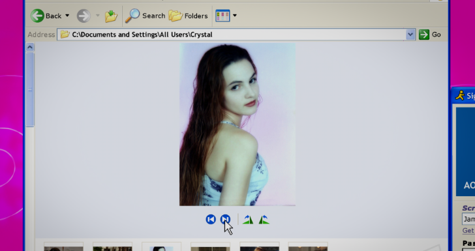The width and height of the screenshot is (475, 251).
Task: Click the greyed Forward arrow button
Action: coord(84,16)
